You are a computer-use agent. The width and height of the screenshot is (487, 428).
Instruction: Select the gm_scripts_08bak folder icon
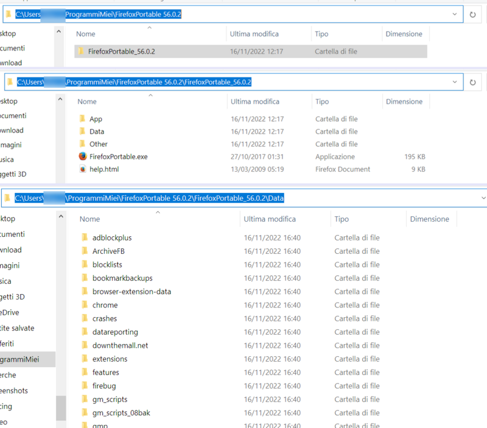click(85, 412)
